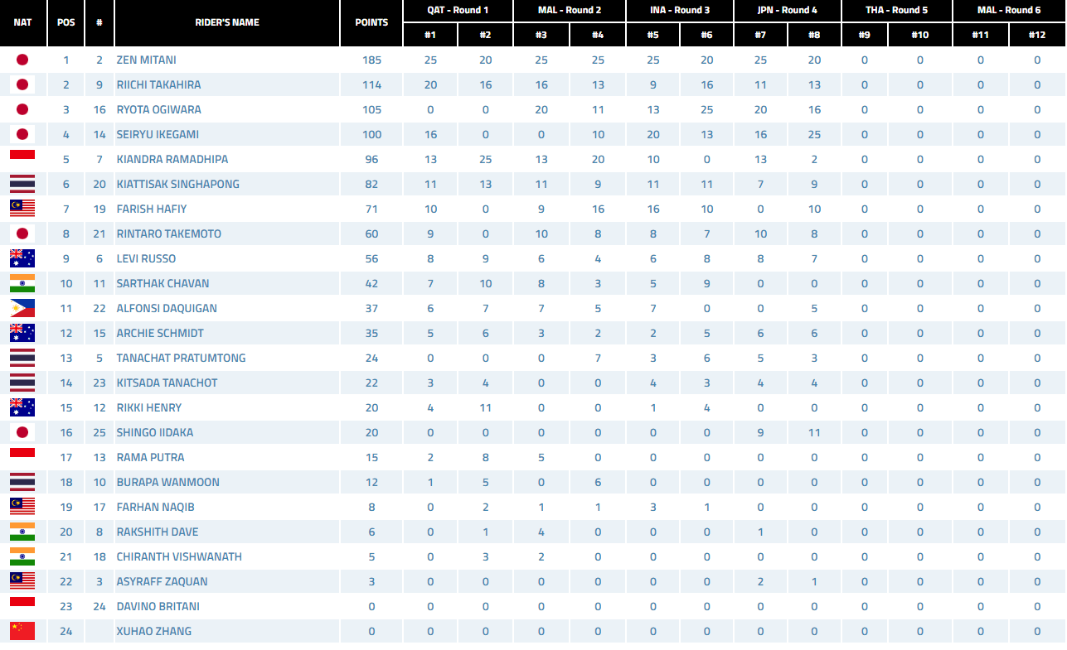Click Seiryu Ikegami's 100 points total
This screenshot has width=1067, height=650.
[371, 134]
